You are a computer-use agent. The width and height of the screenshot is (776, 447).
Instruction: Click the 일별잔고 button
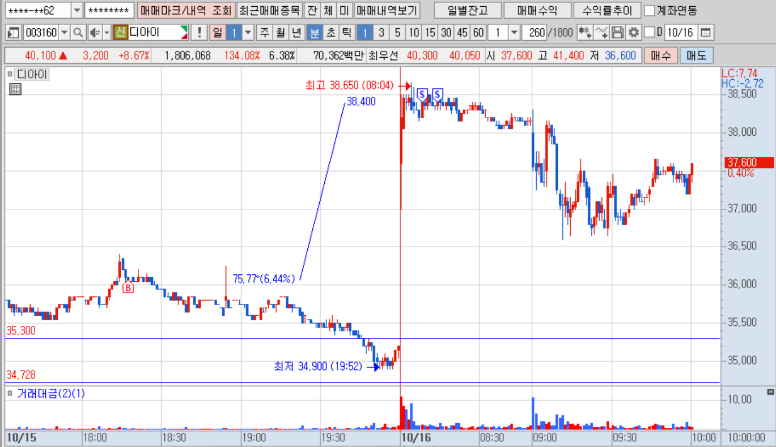click(x=467, y=10)
